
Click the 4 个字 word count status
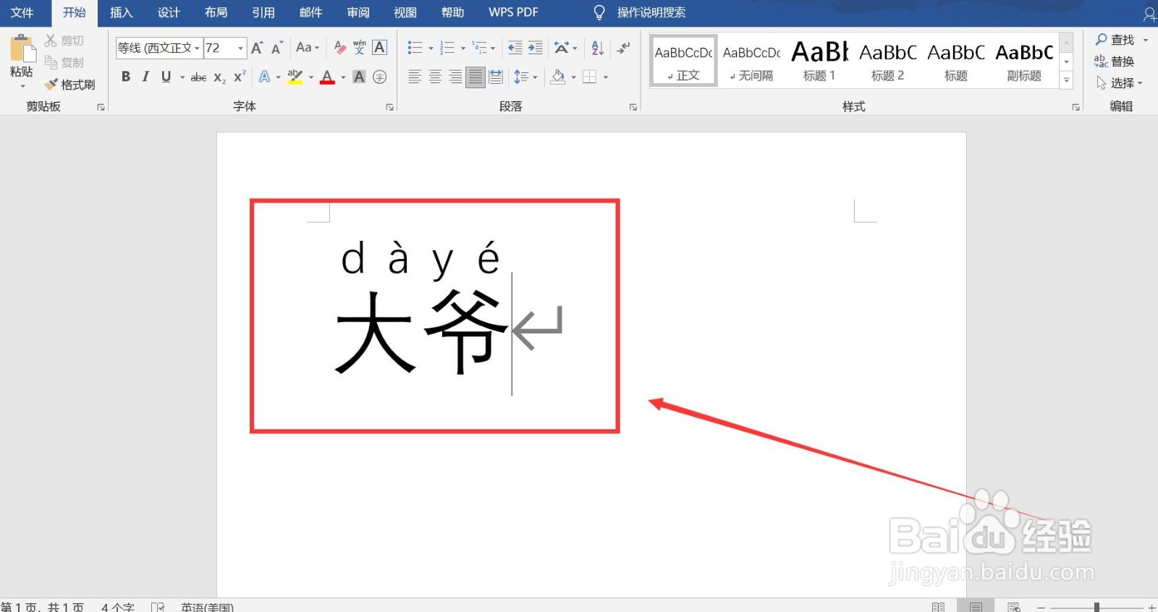(x=118, y=607)
